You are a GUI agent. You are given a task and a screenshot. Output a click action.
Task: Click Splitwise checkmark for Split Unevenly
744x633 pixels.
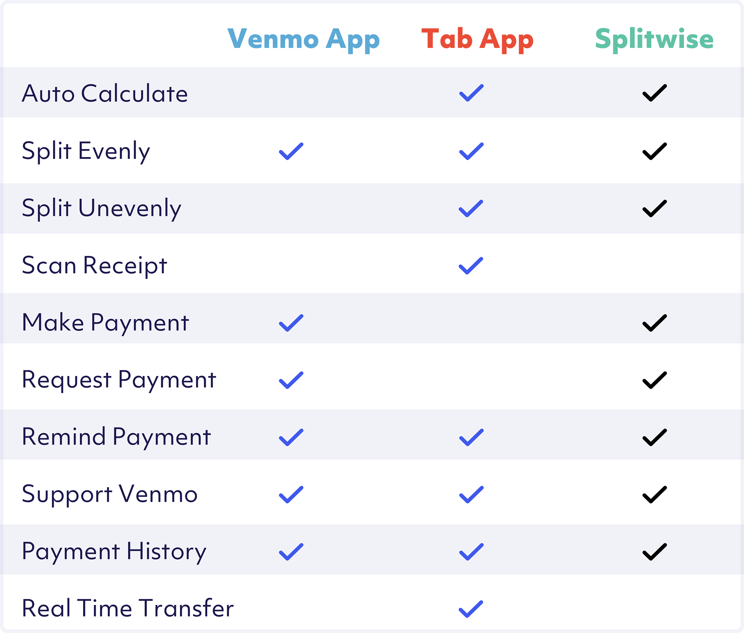click(654, 208)
